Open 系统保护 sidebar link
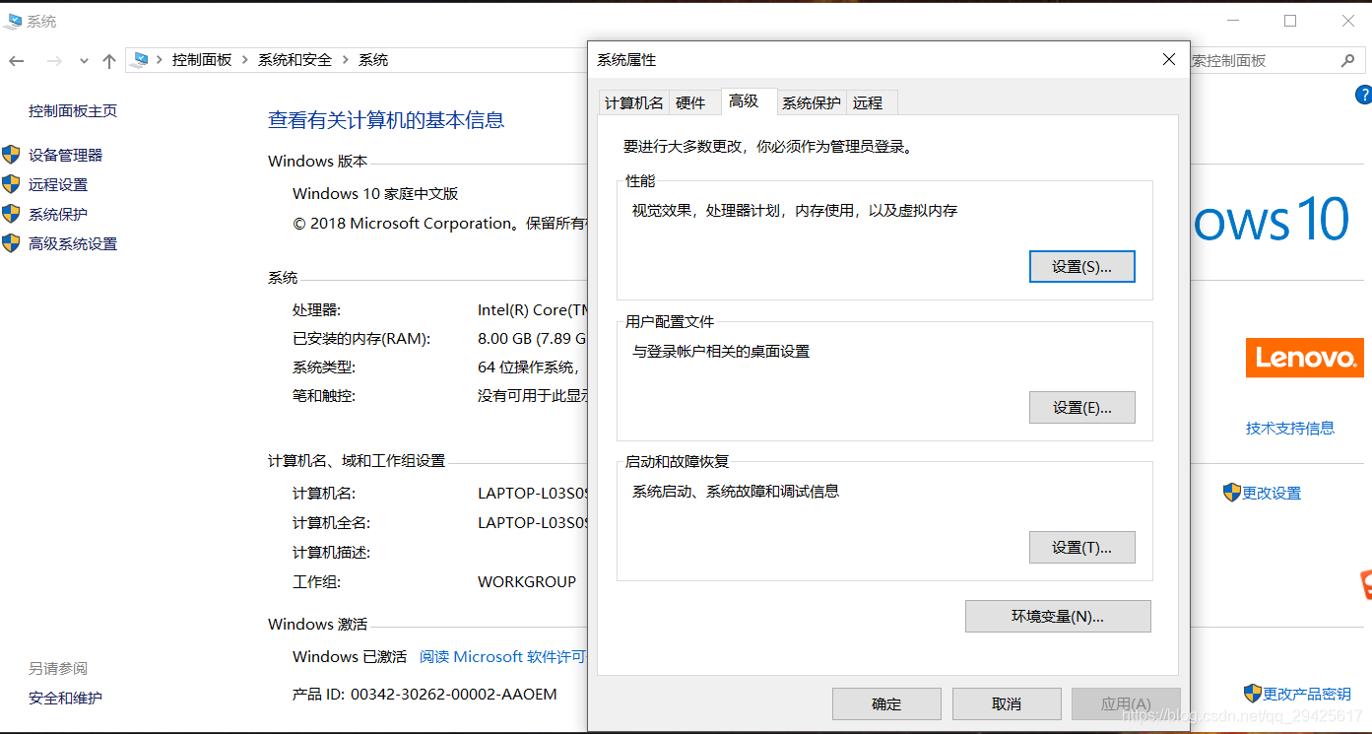 tap(58, 214)
